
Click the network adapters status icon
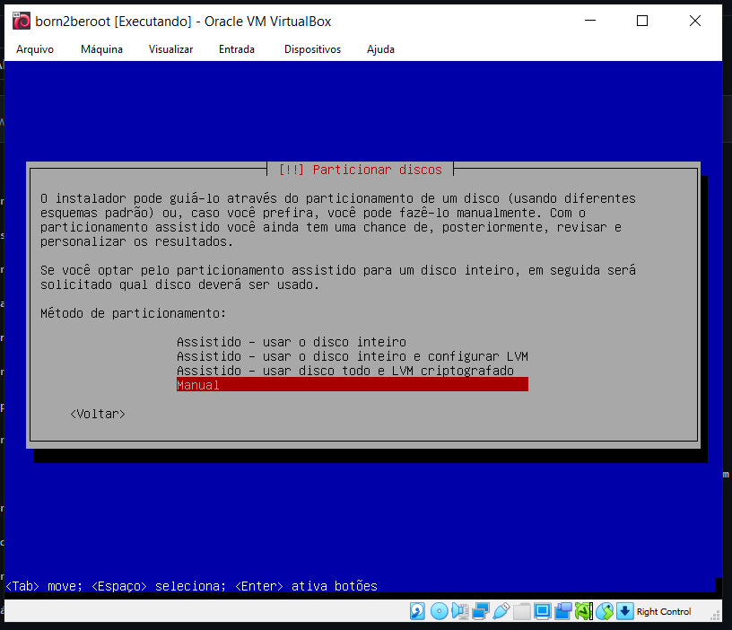pos(481,611)
